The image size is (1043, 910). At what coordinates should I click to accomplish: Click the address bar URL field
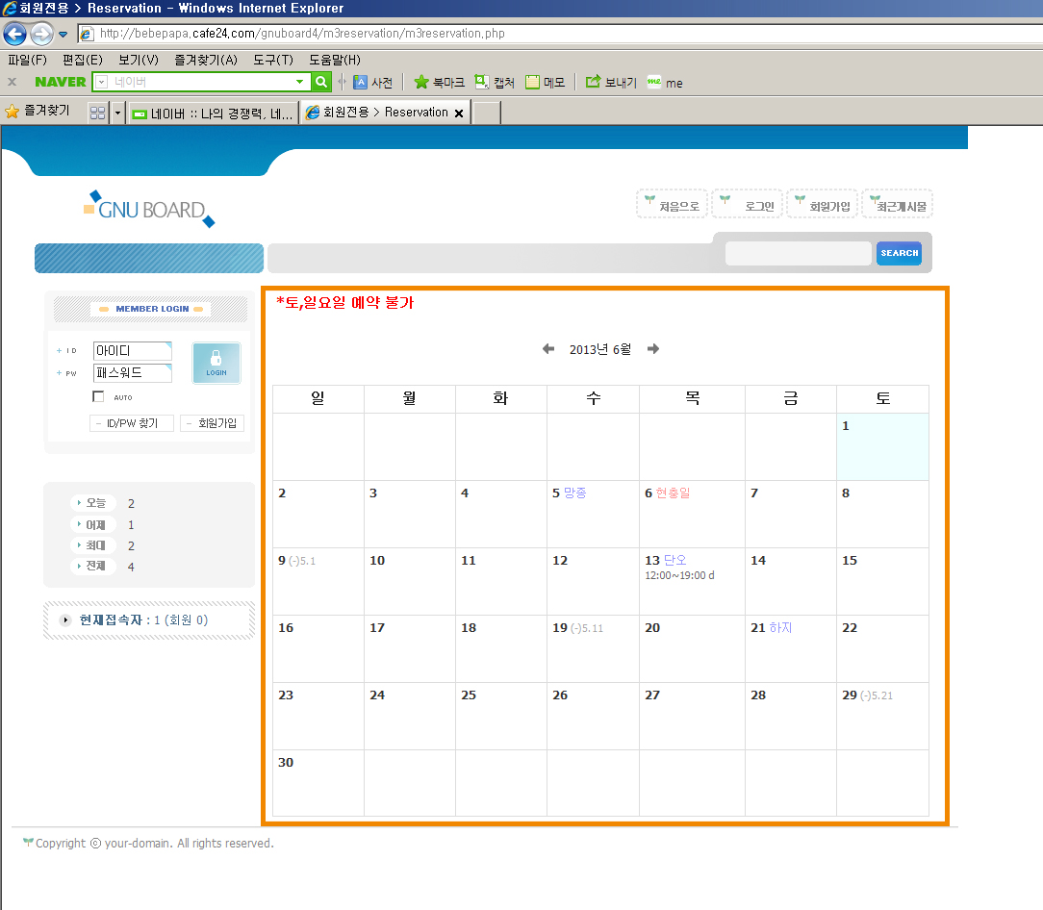(559, 34)
